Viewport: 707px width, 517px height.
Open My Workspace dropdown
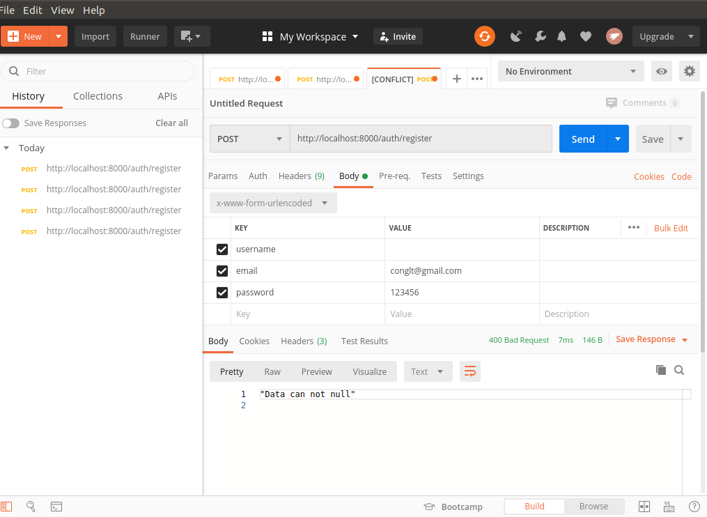pyautogui.click(x=311, y=36)
